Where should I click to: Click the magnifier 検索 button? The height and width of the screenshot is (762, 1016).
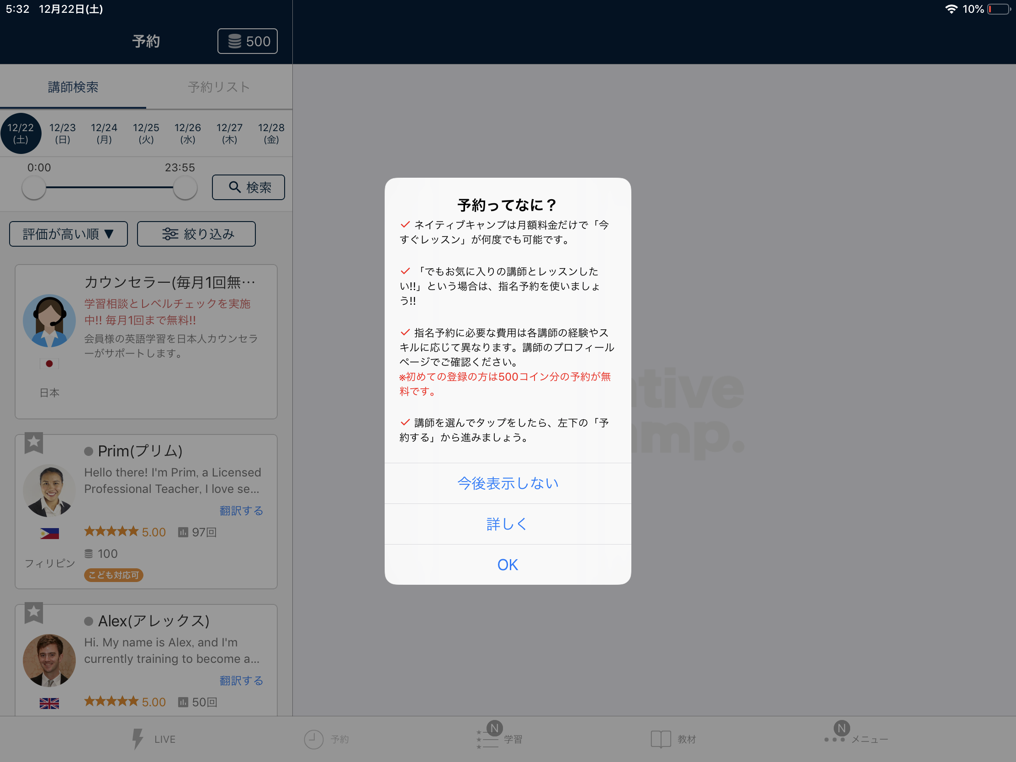tap(249, 187)
